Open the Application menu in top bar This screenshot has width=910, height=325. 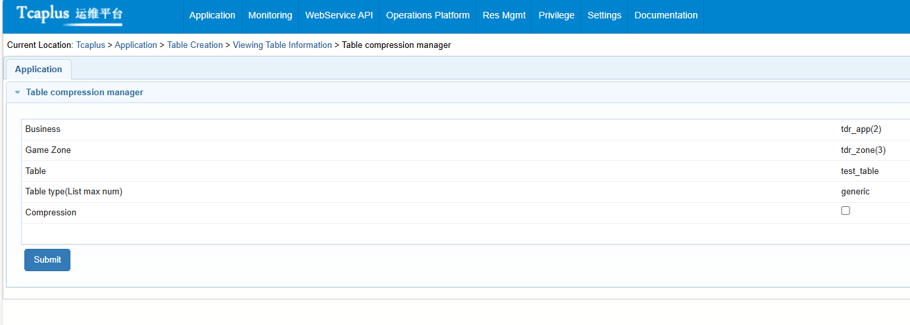212,15
